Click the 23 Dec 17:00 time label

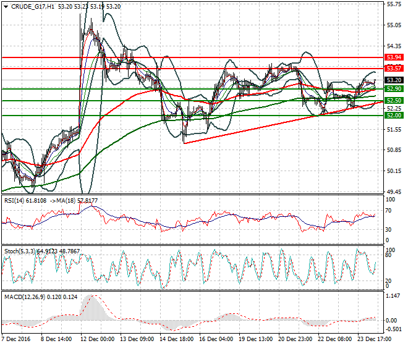click(x=374, y=339)
